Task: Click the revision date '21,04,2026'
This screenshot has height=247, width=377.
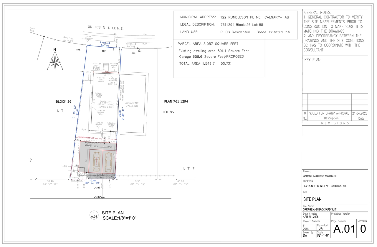Action: click(360, 113)
